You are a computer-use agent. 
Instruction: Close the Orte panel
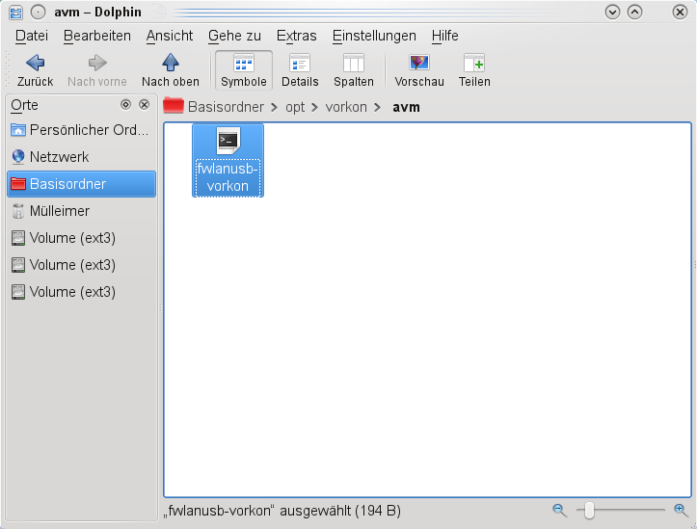pyautogui.click(x=144, y=104)
